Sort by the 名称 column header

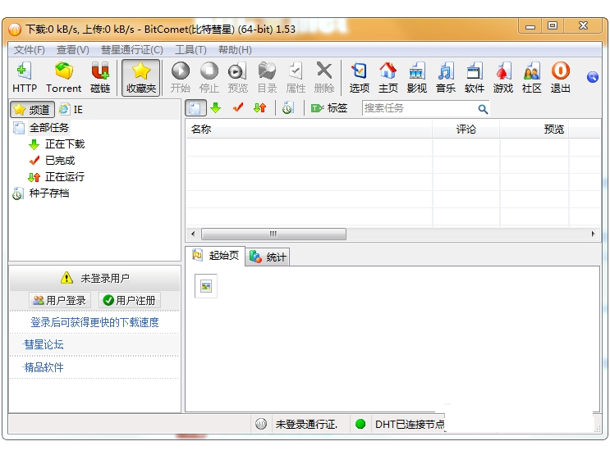309,129
